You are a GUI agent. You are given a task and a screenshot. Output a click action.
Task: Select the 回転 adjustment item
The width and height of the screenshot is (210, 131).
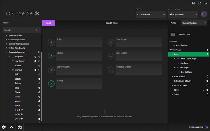click(17, 74)
